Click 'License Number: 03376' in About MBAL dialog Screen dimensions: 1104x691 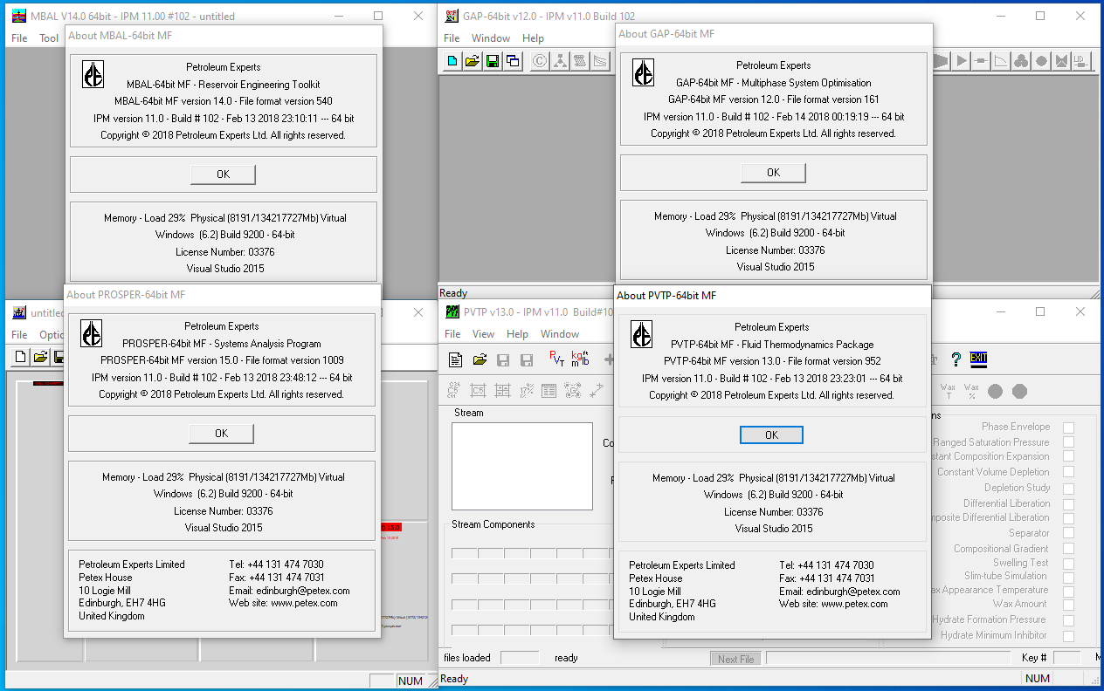pyautogui.click(x=224, y=252)
